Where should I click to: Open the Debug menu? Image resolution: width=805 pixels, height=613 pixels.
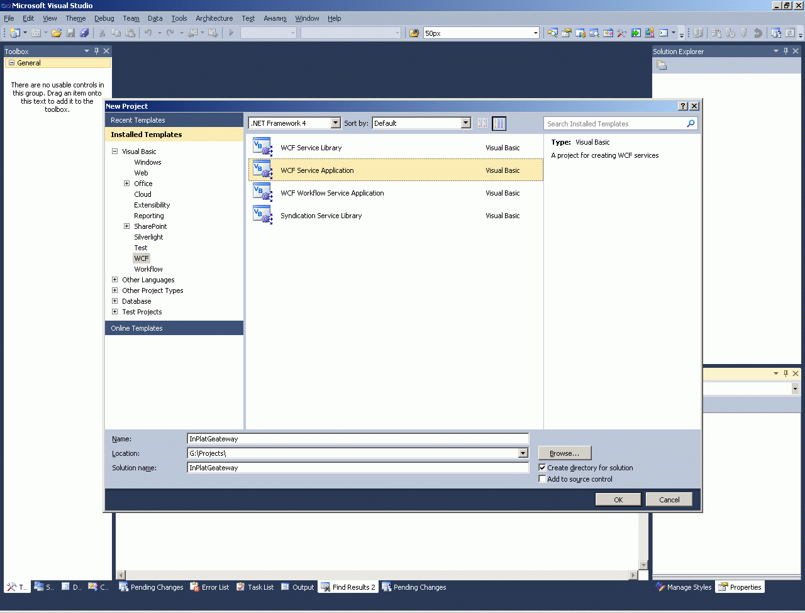coord(104,18)
